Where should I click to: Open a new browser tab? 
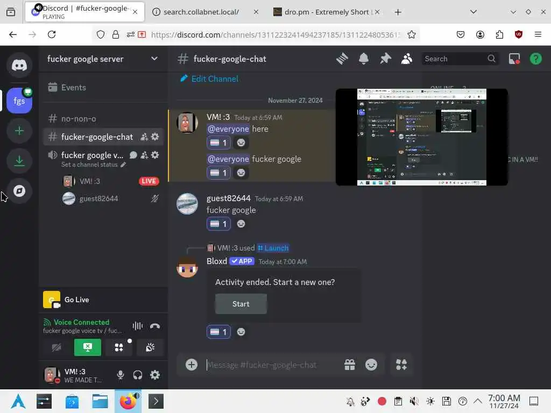398,12
